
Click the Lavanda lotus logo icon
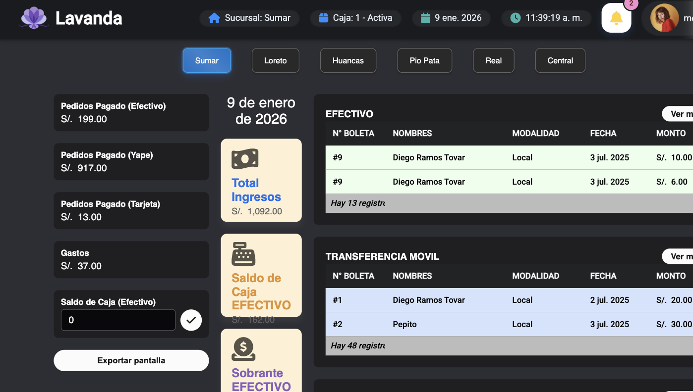[x=34, y=18]
